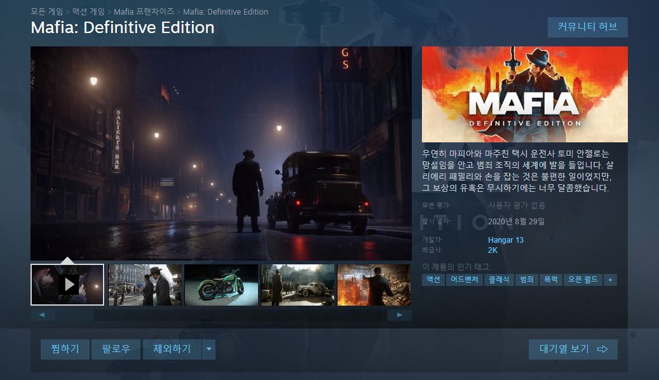Select the 어드벤처 tag
Viewport: 659px width, 380px height.
point(465,280)
